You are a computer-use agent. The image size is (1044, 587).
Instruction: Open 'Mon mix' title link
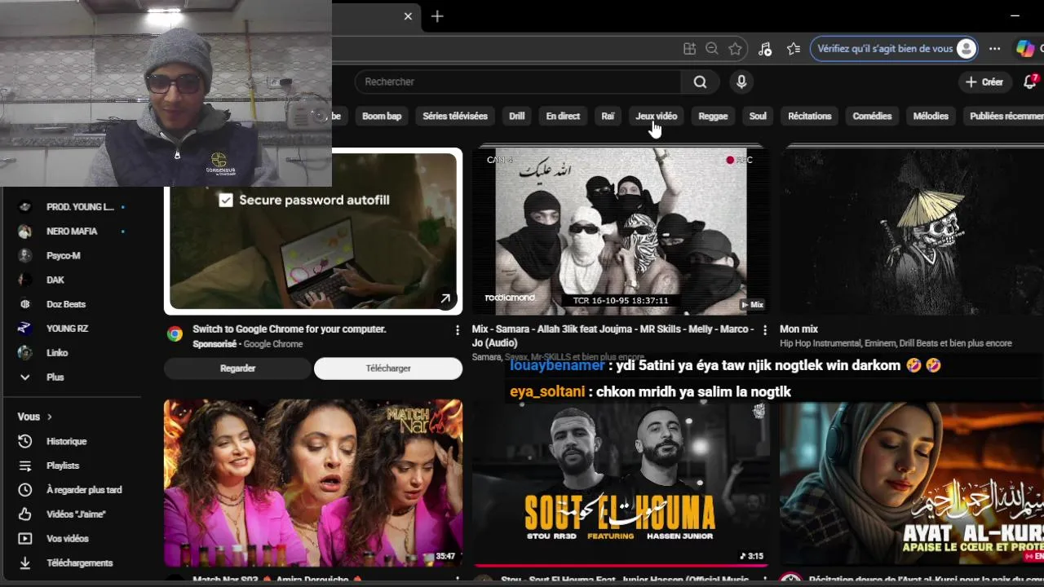coord(798,329)
